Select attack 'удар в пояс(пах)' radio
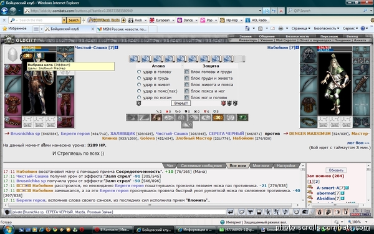 click(x=139, y=91)
